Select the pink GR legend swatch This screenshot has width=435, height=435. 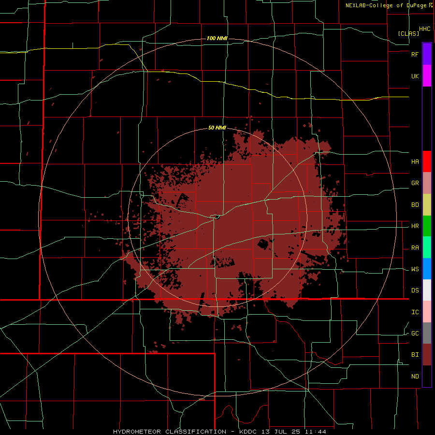pyautogui.click(x=427, y=183)
